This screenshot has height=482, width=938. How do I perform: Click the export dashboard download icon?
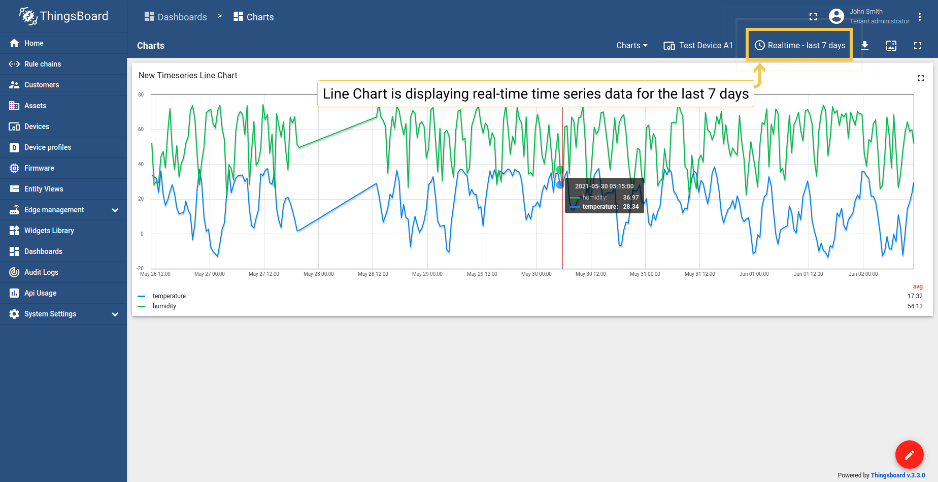[865, 46]
